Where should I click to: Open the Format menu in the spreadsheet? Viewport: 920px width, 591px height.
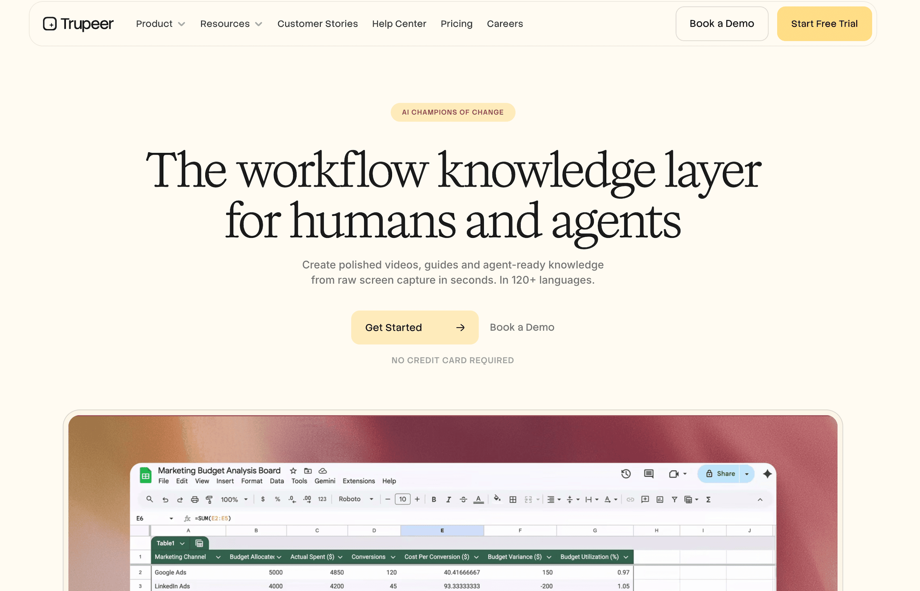pos(251,481)
